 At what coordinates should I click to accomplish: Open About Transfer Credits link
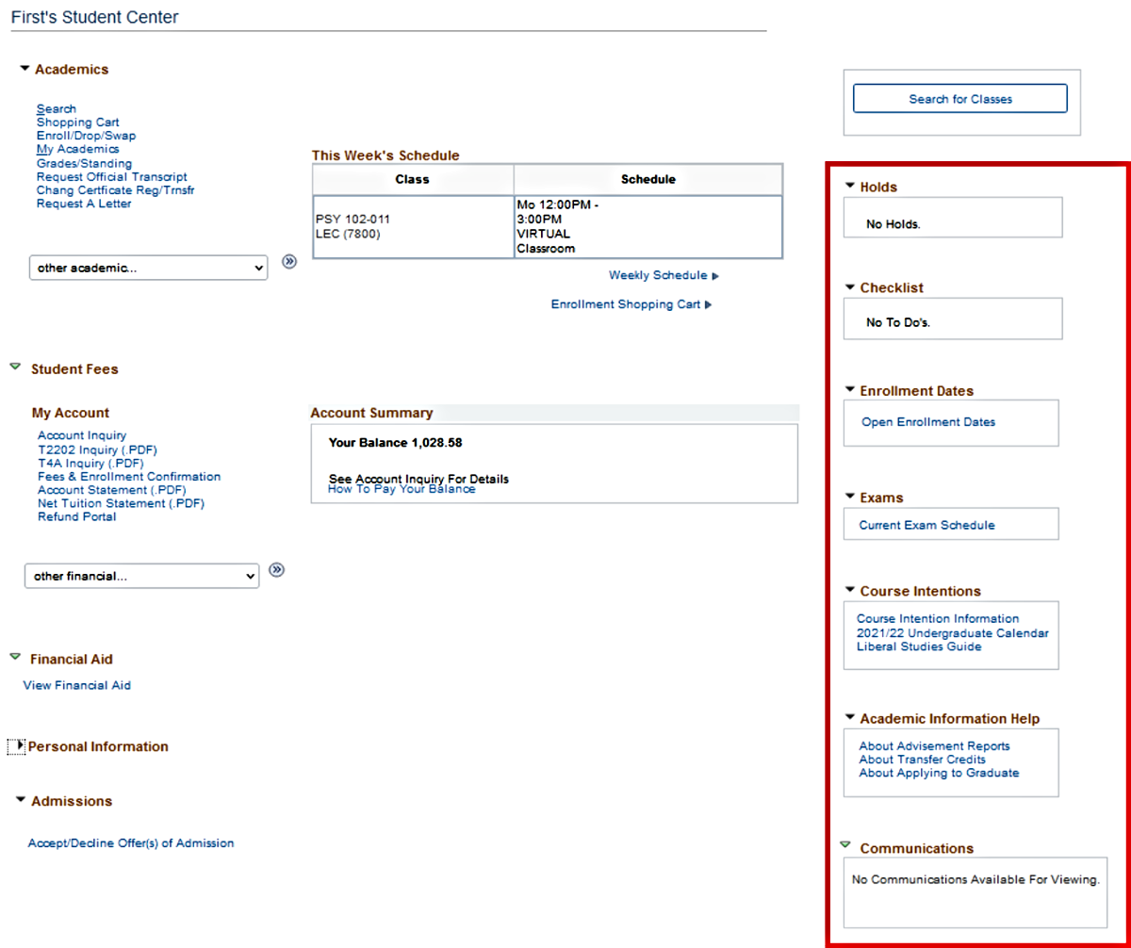click(x=923, y=760)
